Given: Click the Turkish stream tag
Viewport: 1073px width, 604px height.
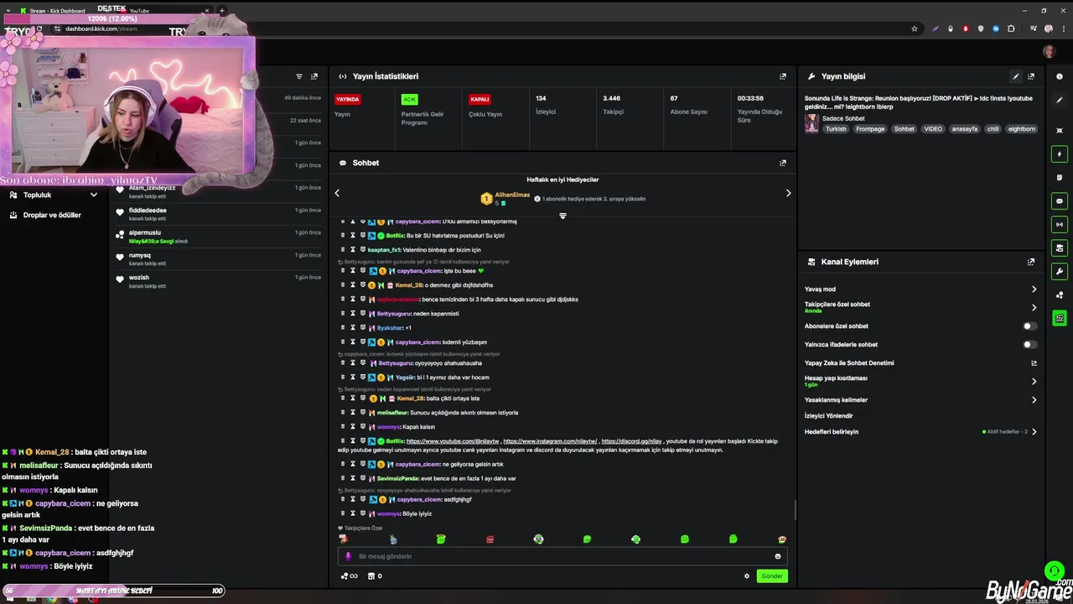Looking at the screenshot, I should point(836,129).
